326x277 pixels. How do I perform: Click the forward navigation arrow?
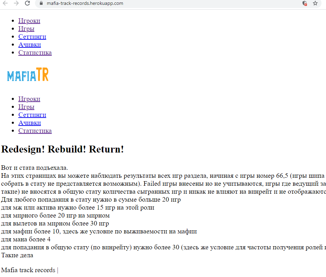[15, 3]
